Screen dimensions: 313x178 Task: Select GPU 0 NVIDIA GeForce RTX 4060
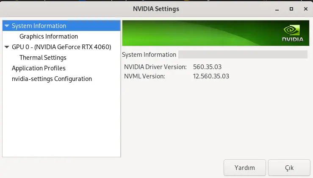[x=61, y=47]
